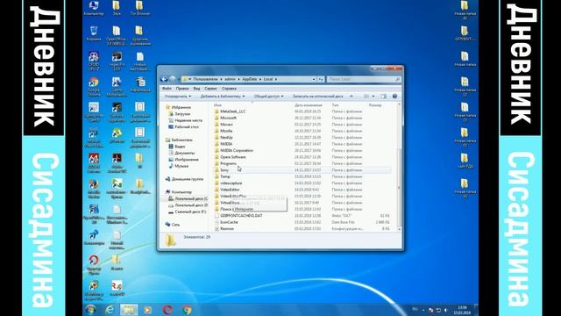Select Музыка library in navigation pane
This screenshot has height=316, width=561.
point(181,166)
